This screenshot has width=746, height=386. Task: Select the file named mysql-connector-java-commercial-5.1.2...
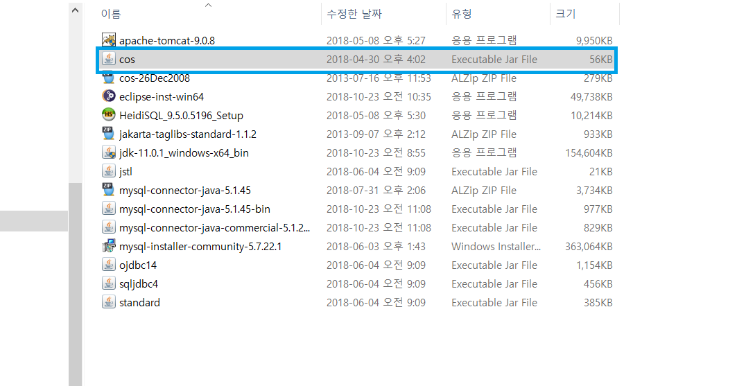(x=214, y=228)
